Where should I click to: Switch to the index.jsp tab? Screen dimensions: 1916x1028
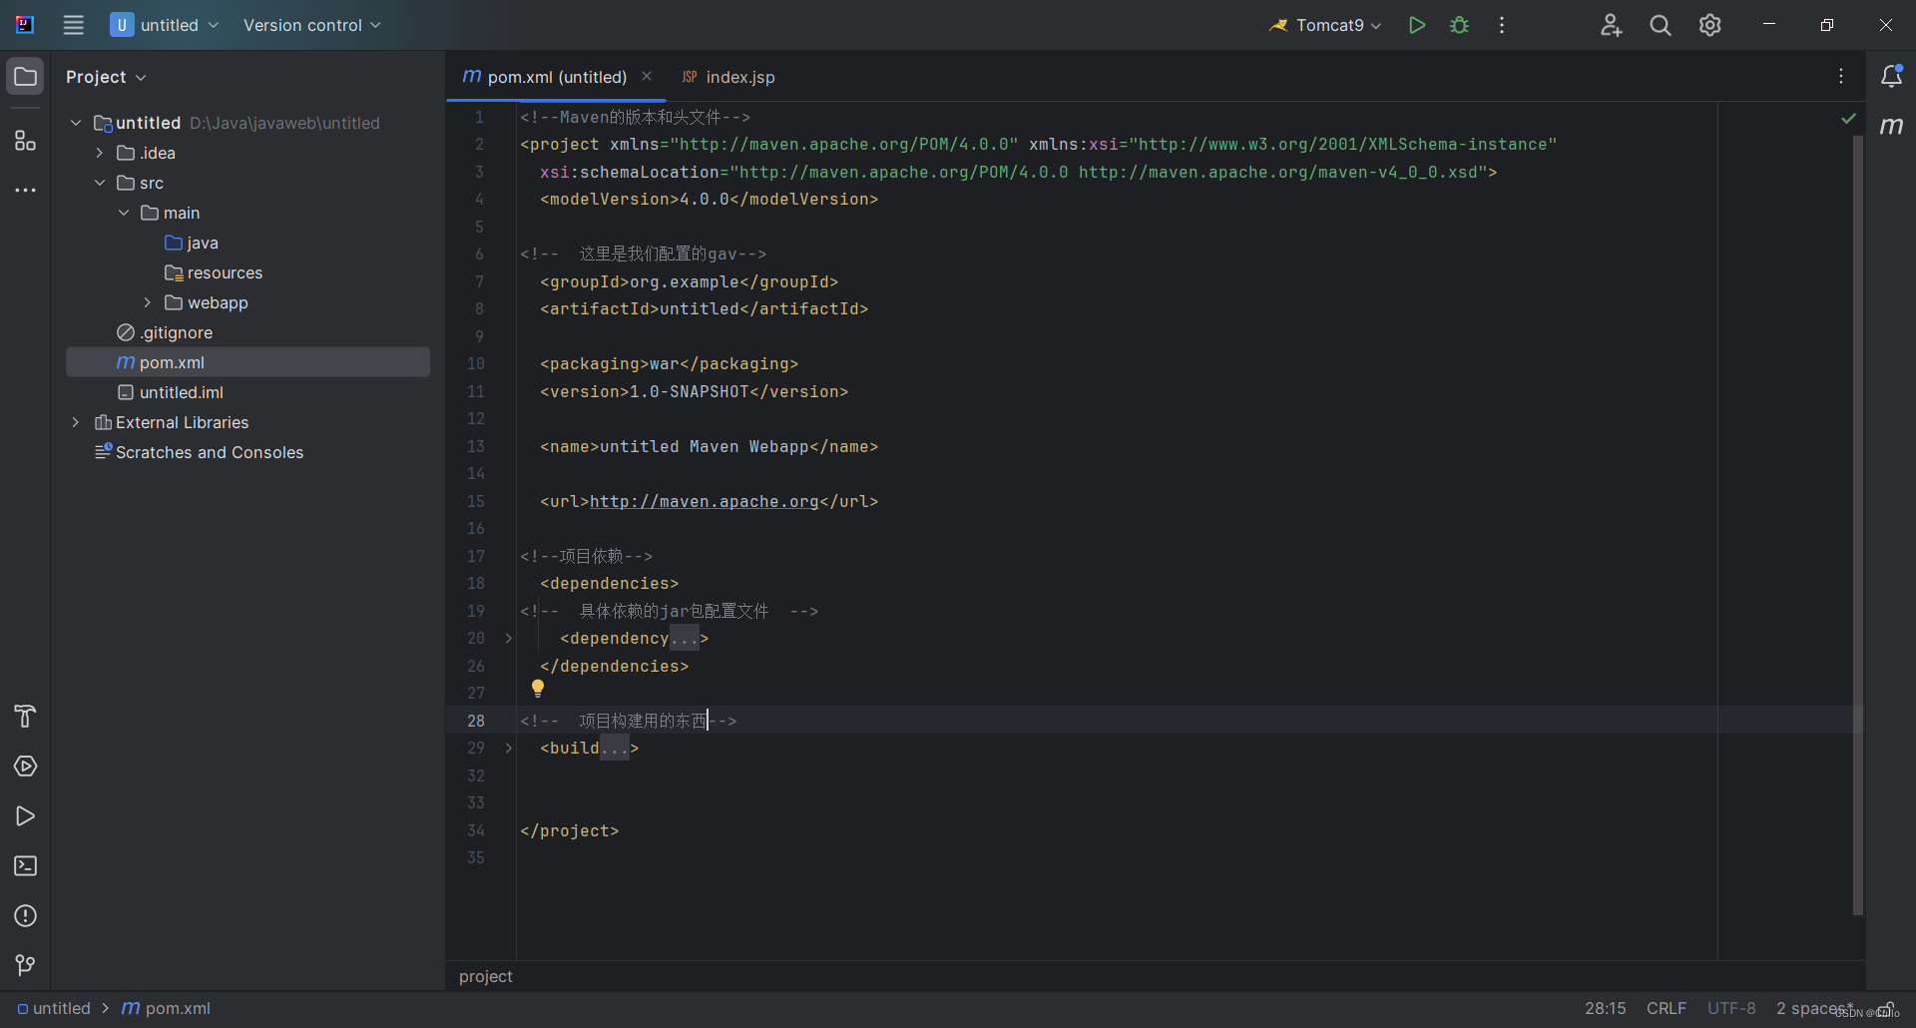tap(728, 77)
